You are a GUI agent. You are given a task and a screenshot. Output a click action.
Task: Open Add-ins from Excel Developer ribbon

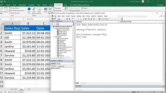click(x=29, y=11)
